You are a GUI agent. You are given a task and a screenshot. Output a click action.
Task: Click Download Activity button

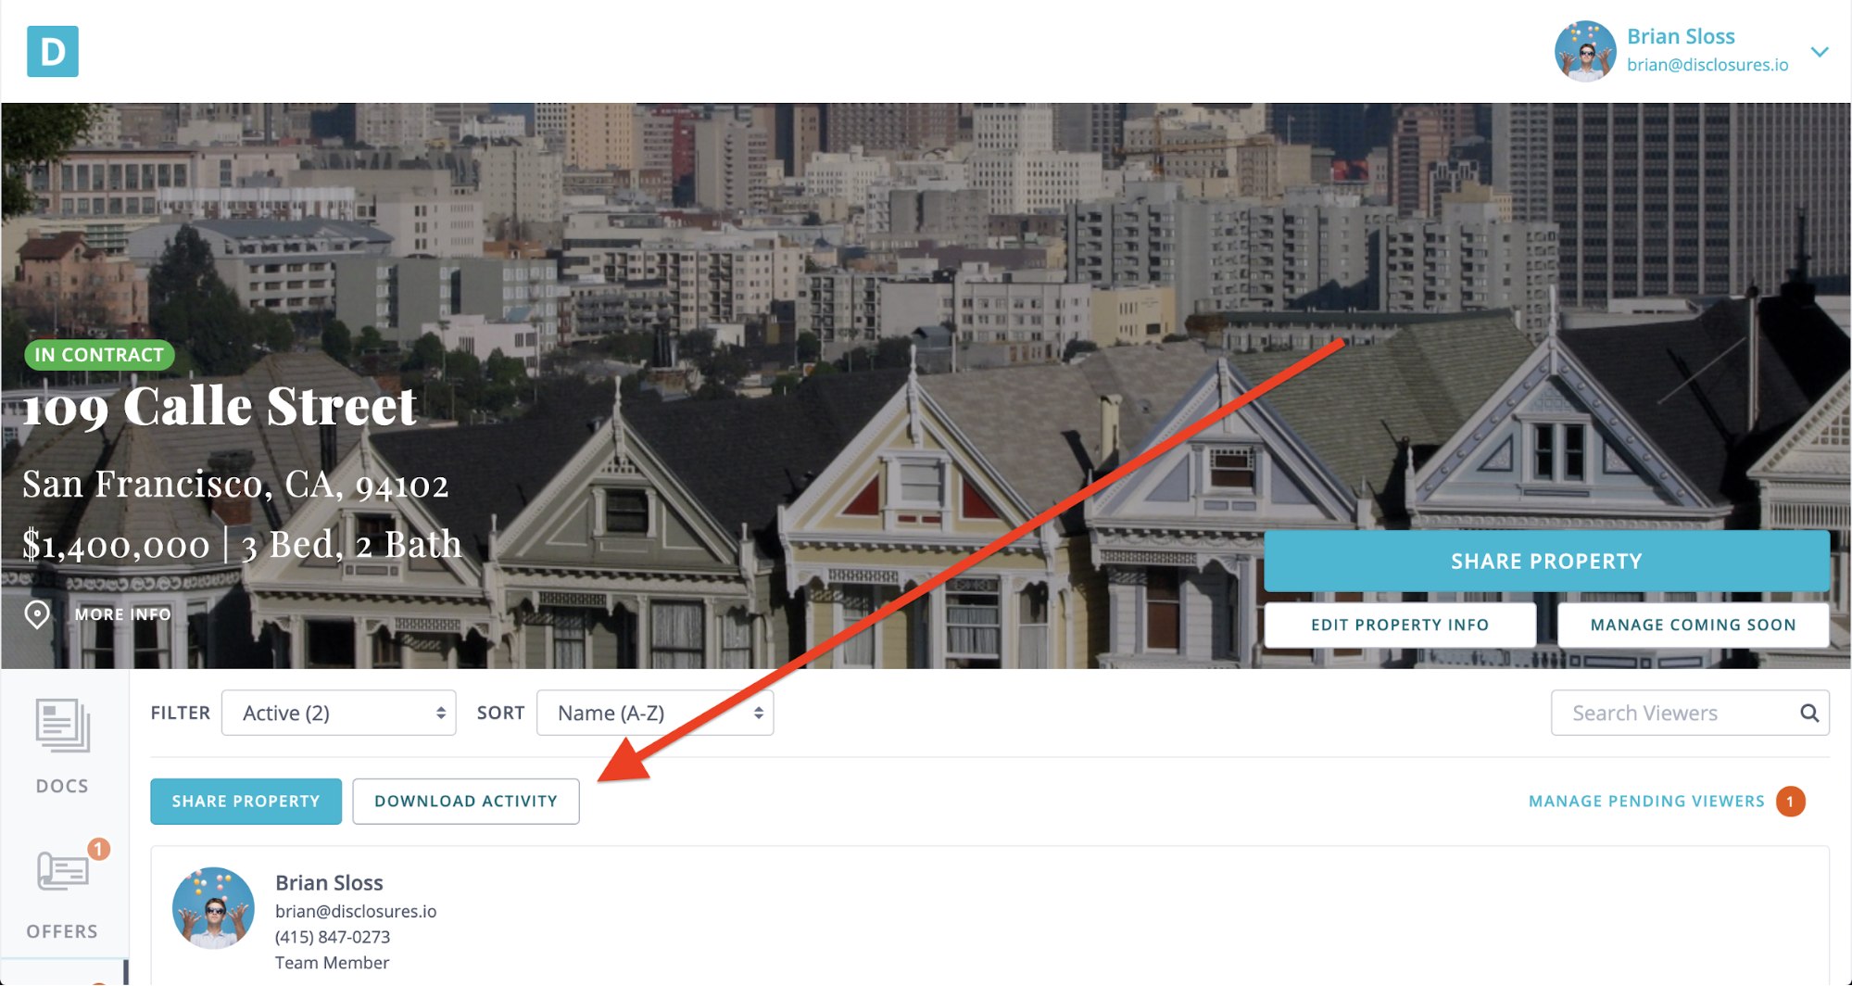[466, 802]
